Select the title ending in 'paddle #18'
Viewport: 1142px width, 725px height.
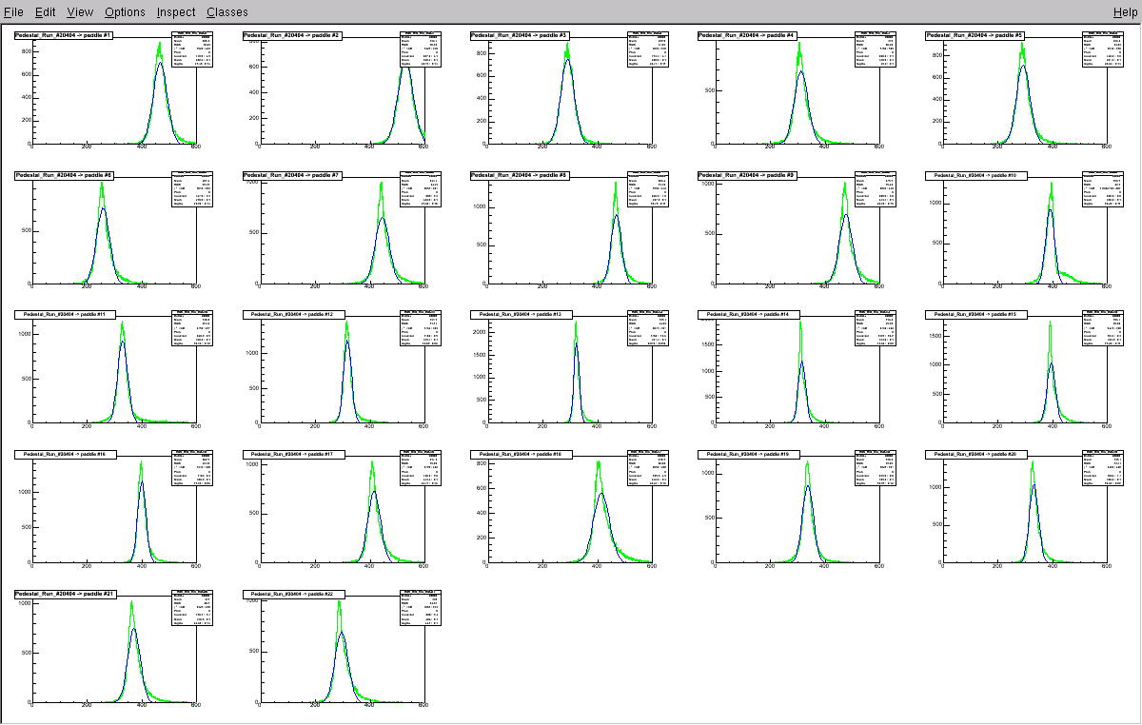[520, 455]
